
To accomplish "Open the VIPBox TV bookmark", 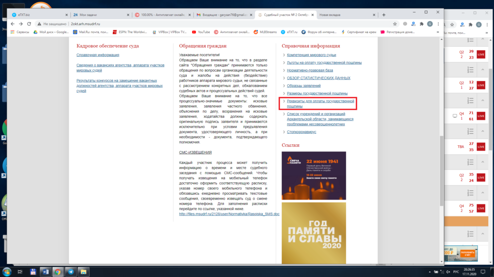I will 169,32.
